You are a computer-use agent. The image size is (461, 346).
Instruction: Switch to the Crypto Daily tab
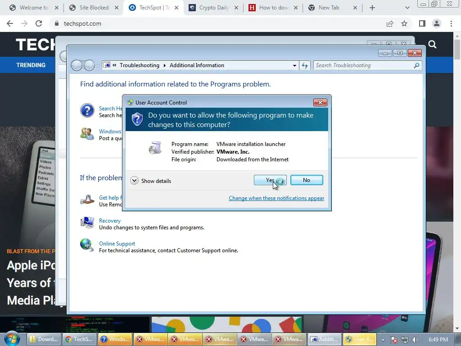click(x=214, y=8)
